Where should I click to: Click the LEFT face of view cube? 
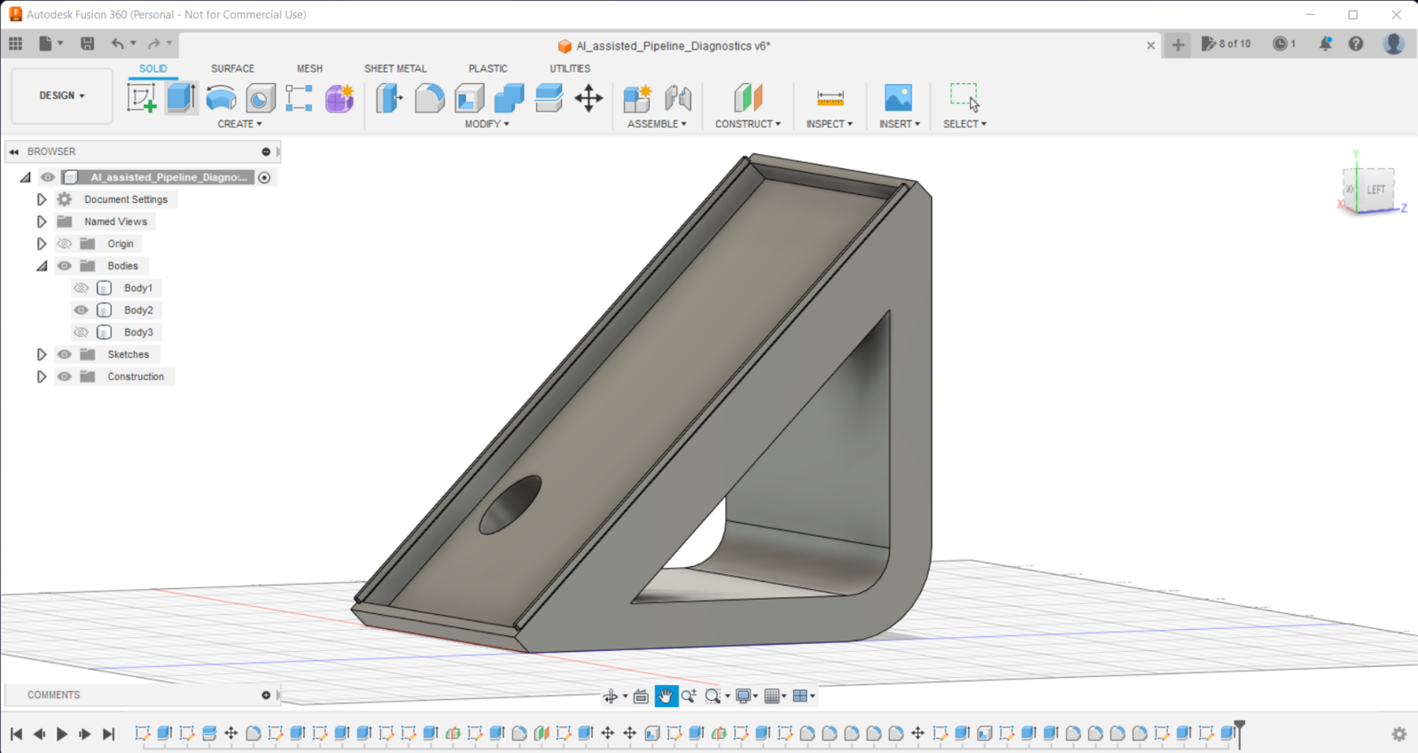(x=1375, y=190)
